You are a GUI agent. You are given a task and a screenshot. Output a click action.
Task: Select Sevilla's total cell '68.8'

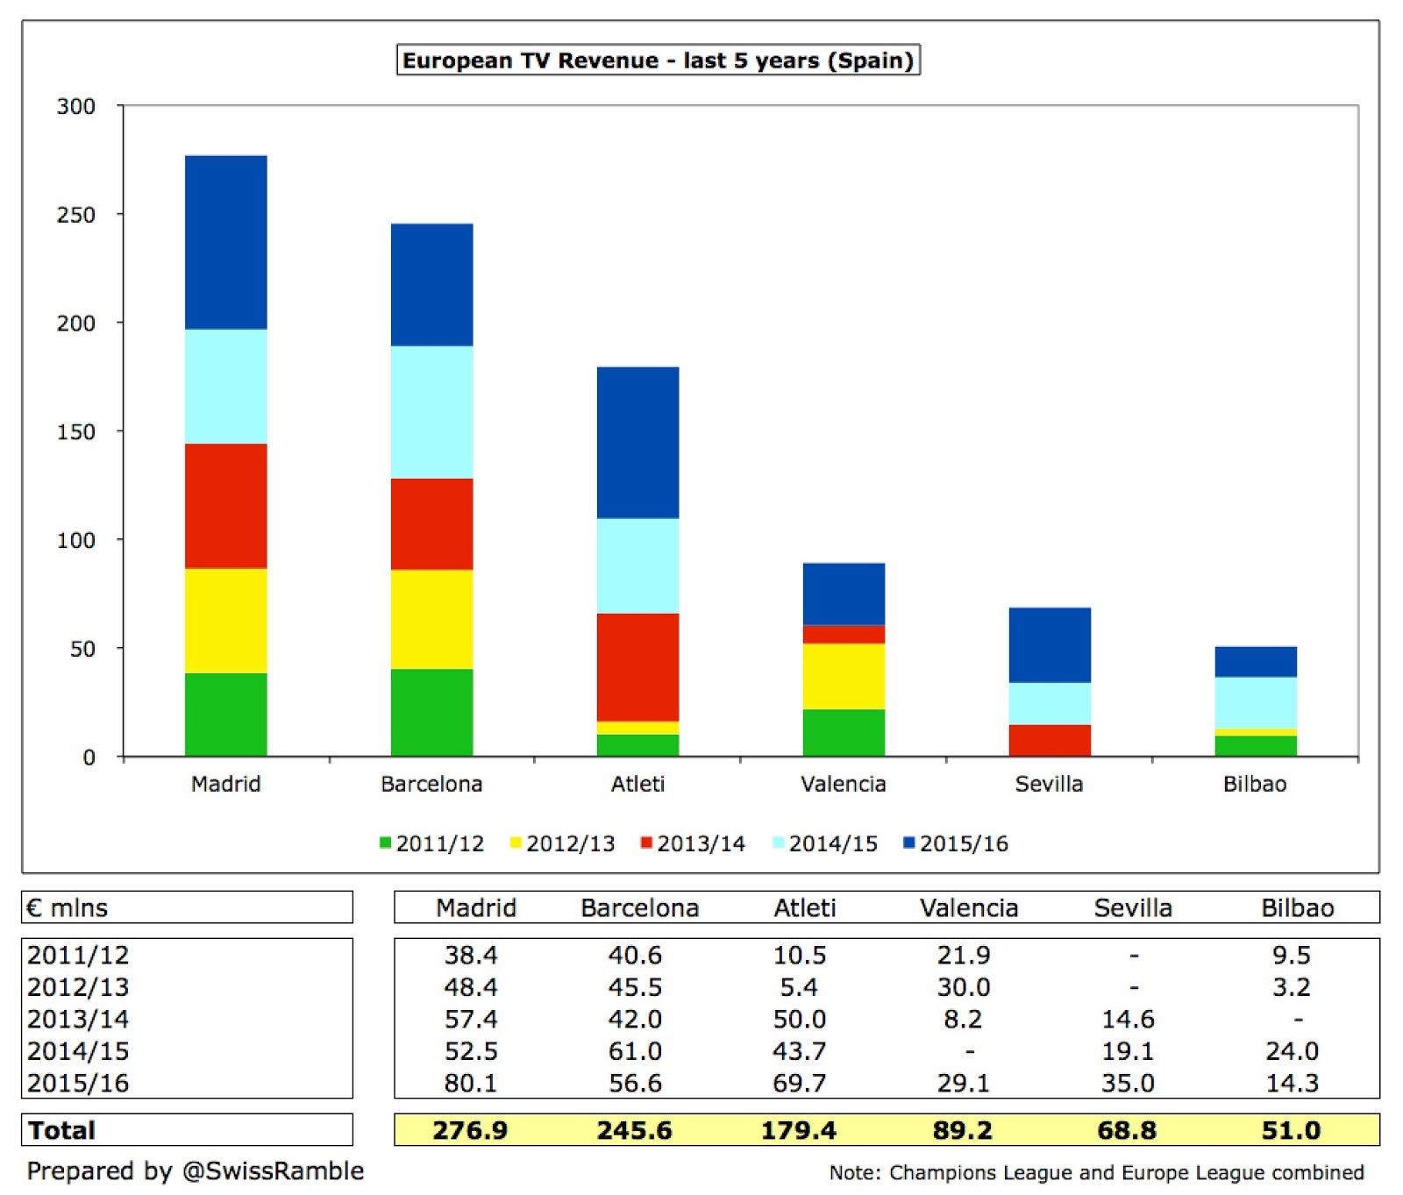[x=1127, y=1130]
